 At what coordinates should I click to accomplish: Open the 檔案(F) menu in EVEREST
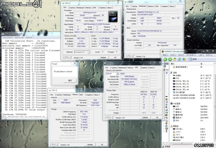(165, 55)
